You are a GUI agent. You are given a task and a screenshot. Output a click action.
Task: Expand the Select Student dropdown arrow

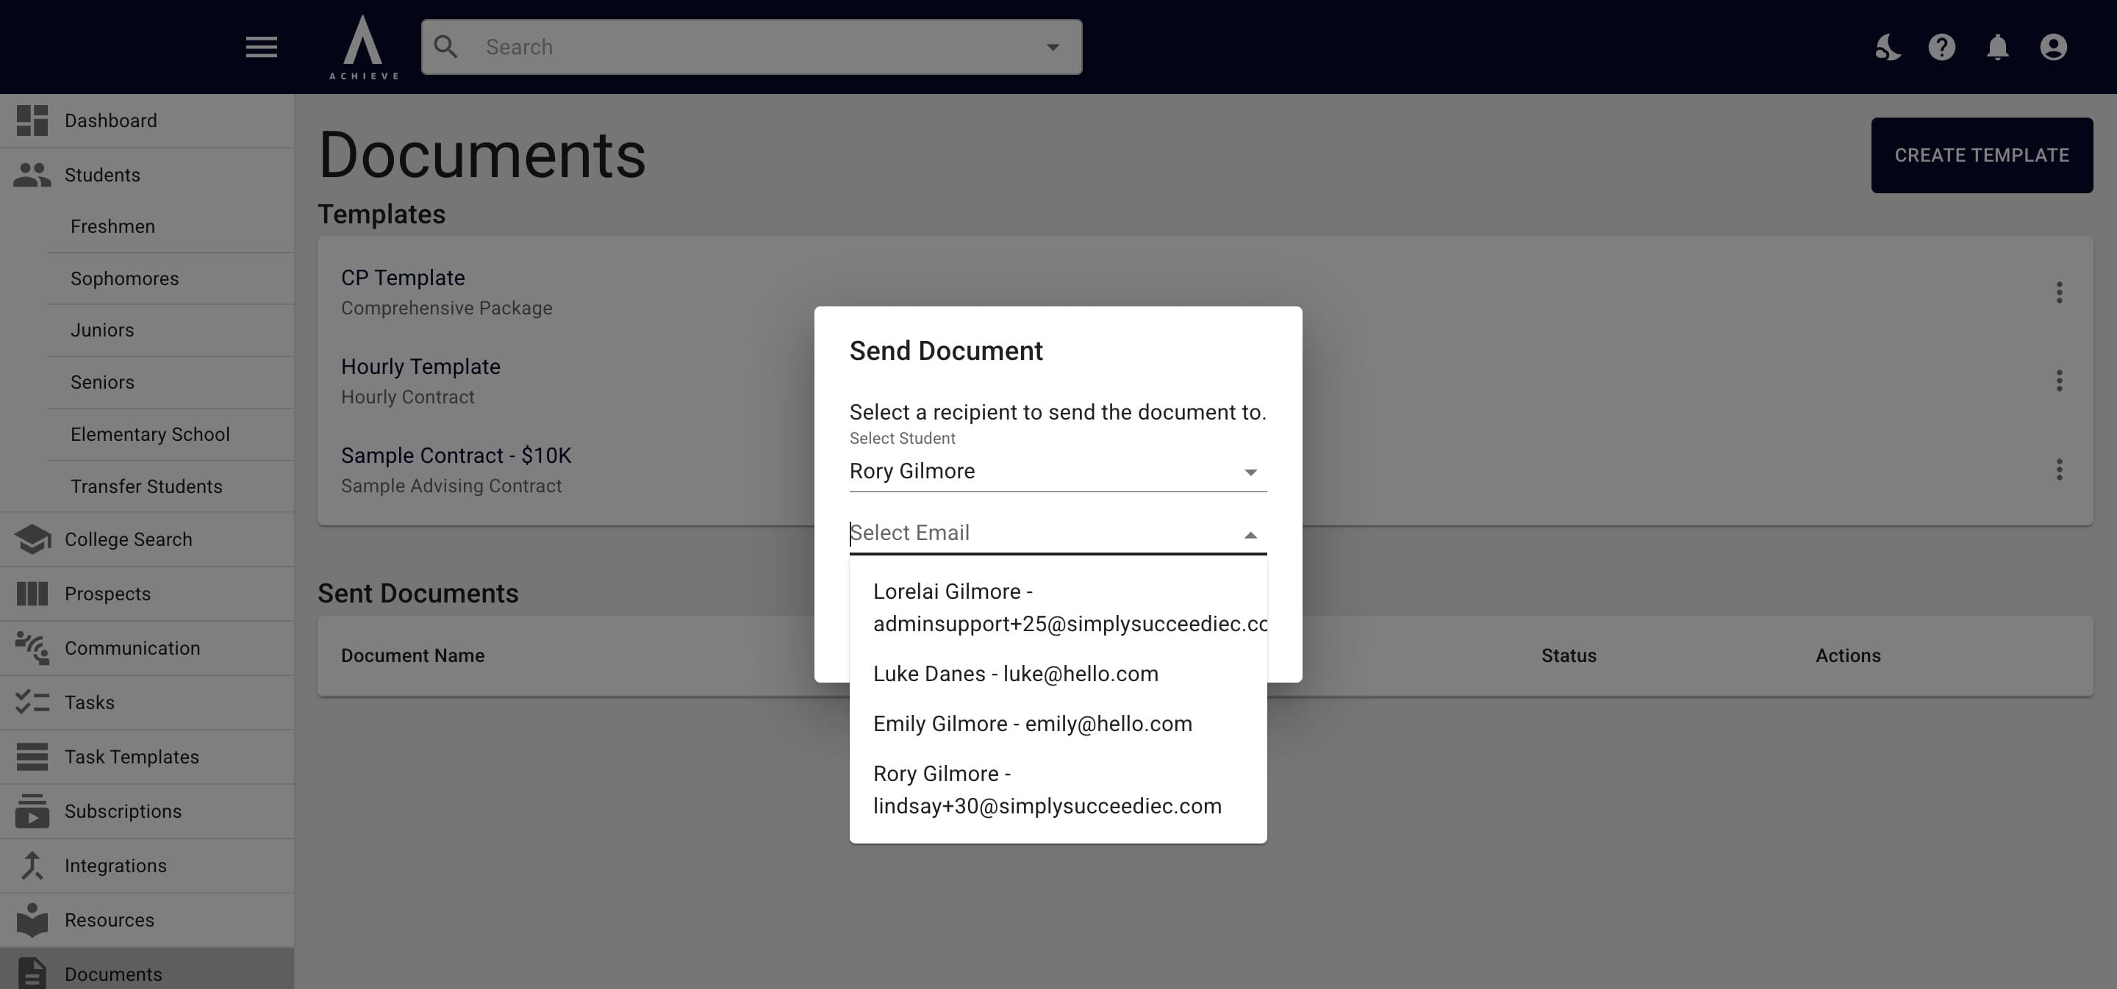click(x=1250, y=472)
